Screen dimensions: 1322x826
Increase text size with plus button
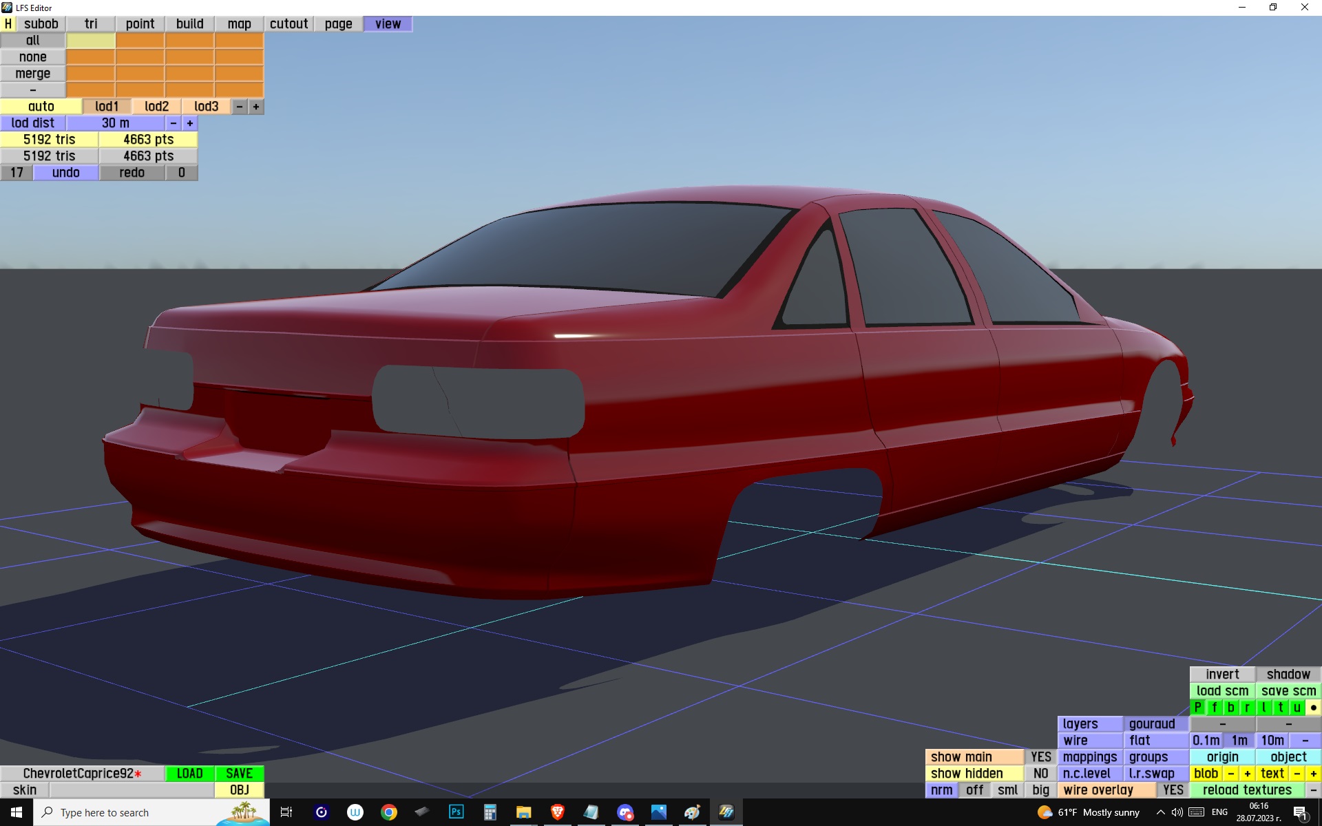1313,774
